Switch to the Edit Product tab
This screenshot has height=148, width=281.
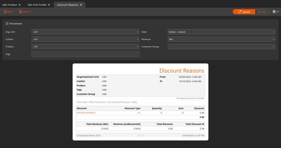[9, 5]
